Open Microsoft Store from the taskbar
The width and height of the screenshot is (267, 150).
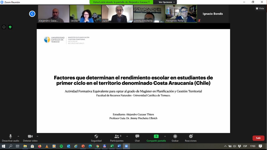[x=32, y=146]
